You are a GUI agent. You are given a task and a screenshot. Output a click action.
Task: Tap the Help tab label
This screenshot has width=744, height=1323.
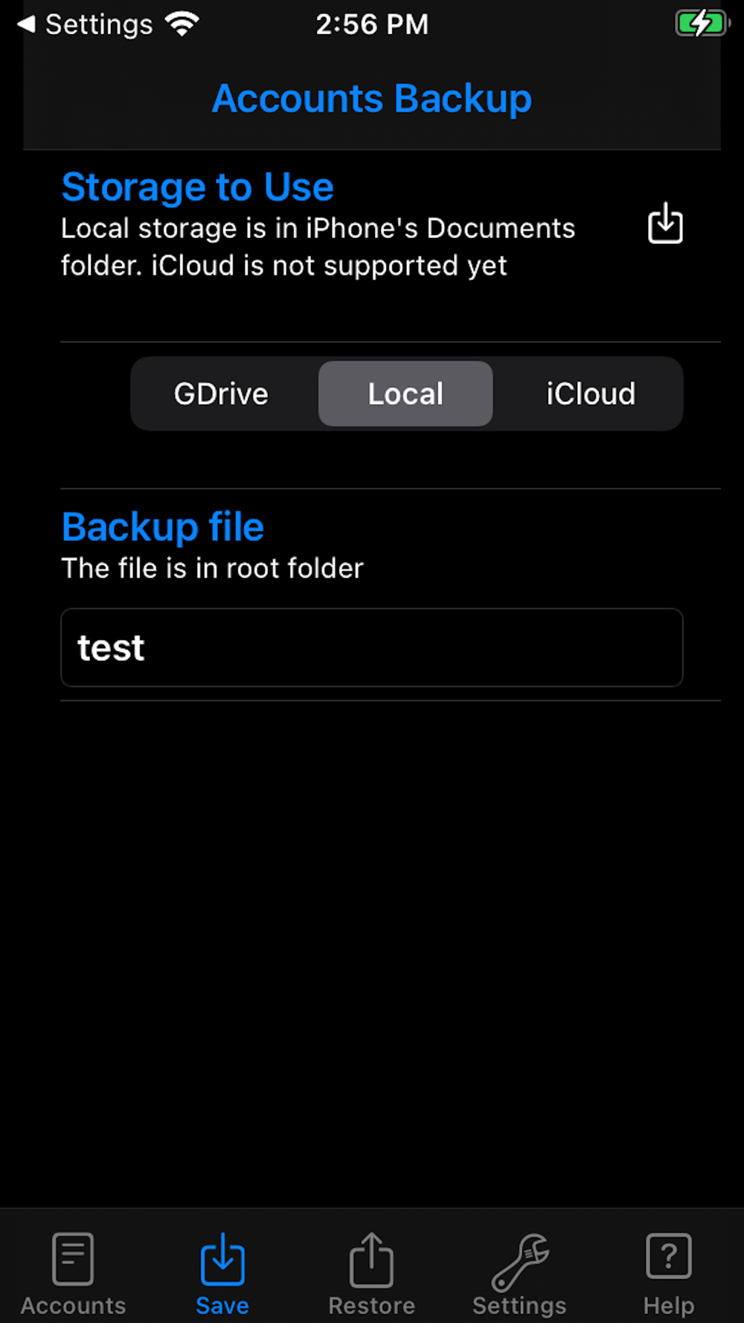[669, 1305]
